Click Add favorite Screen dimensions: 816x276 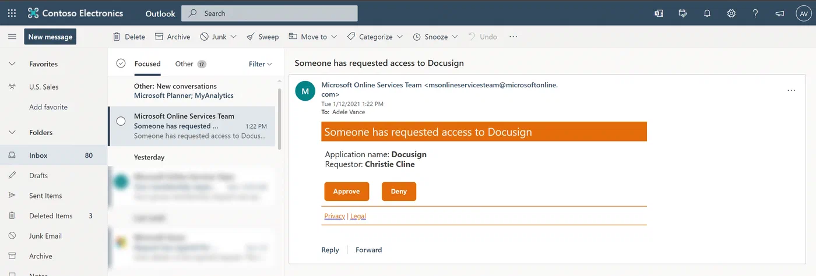48,107
